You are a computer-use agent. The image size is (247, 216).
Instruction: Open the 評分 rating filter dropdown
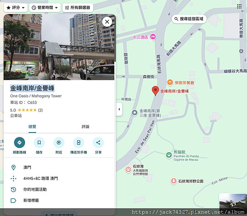(16, 7)
